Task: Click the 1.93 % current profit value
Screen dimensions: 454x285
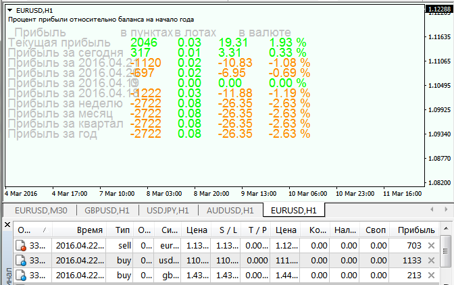Action: [x=288, y=43]
